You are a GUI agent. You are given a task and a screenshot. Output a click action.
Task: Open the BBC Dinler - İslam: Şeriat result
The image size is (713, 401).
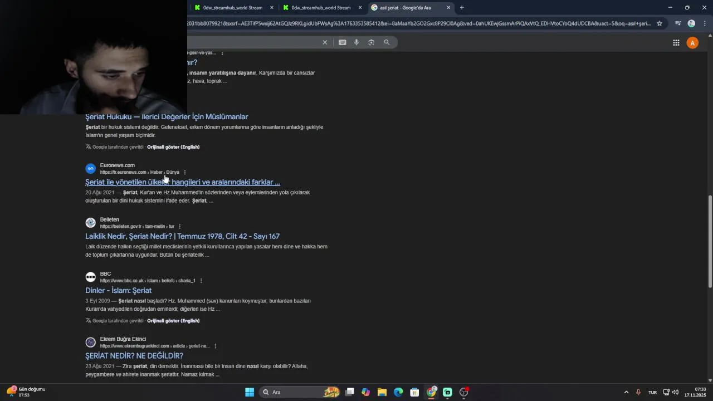tap(118, 290)
